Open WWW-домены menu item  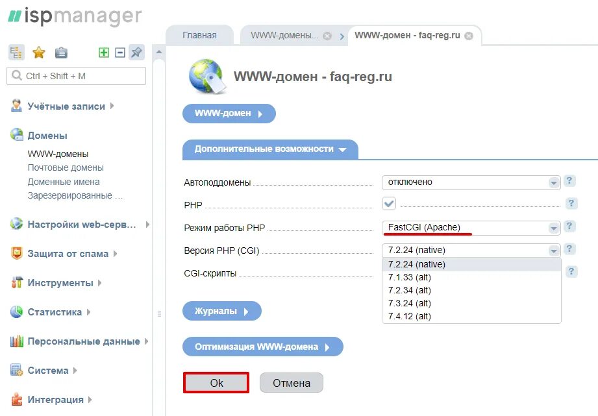point(58,154)
